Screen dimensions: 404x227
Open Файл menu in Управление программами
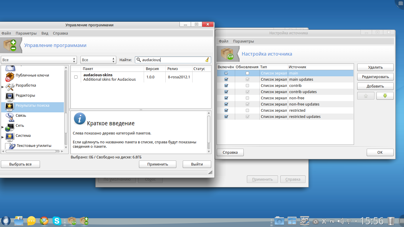6,33
